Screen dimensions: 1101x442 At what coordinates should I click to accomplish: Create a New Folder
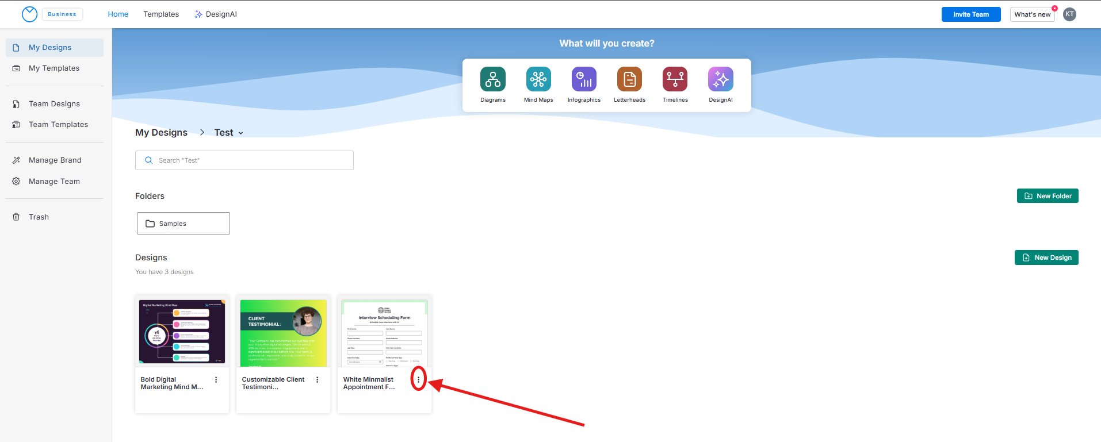coord(1047,196)
